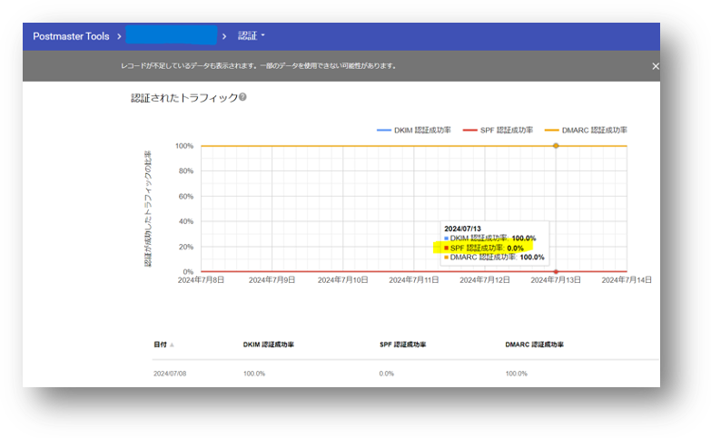Click the 2024年7月13日 axis label
Viewport: 711px width, 438px height.
coord(556,280)
